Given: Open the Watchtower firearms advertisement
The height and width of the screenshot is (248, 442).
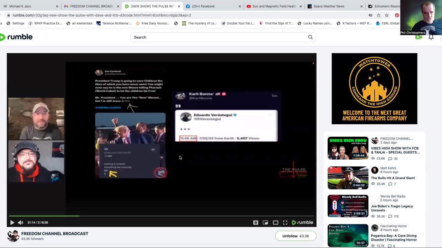Looking at the screenshot, I should [374, 89].
